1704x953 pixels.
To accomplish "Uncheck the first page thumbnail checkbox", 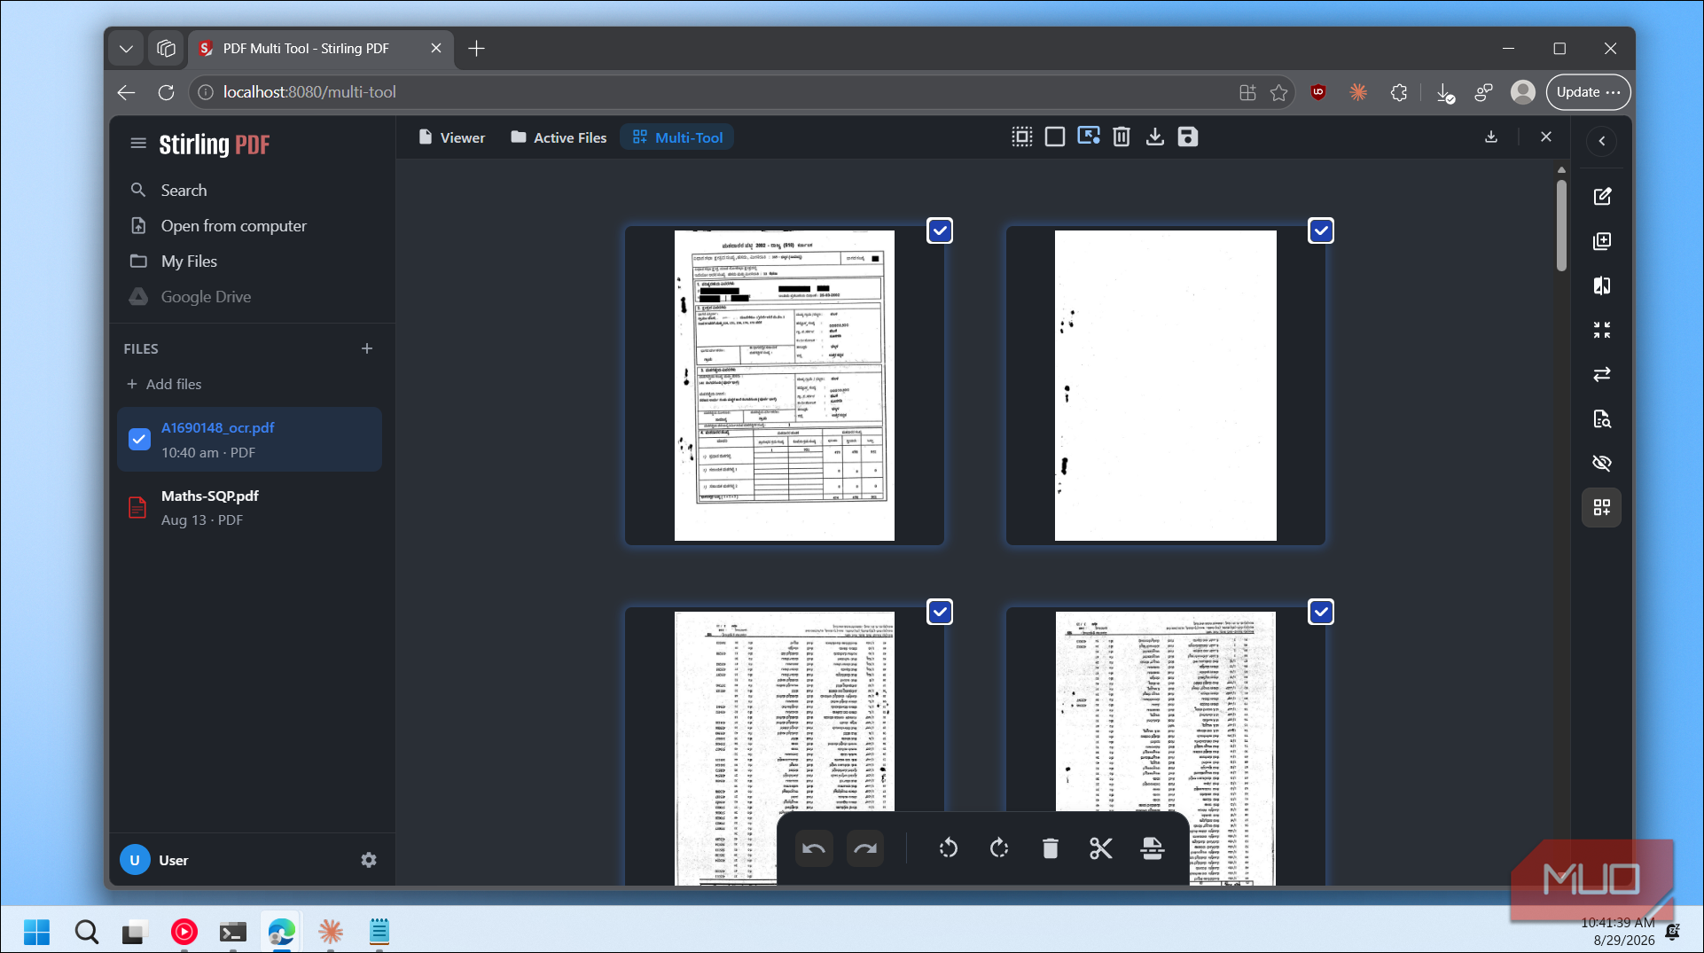I will pos(940,230).
